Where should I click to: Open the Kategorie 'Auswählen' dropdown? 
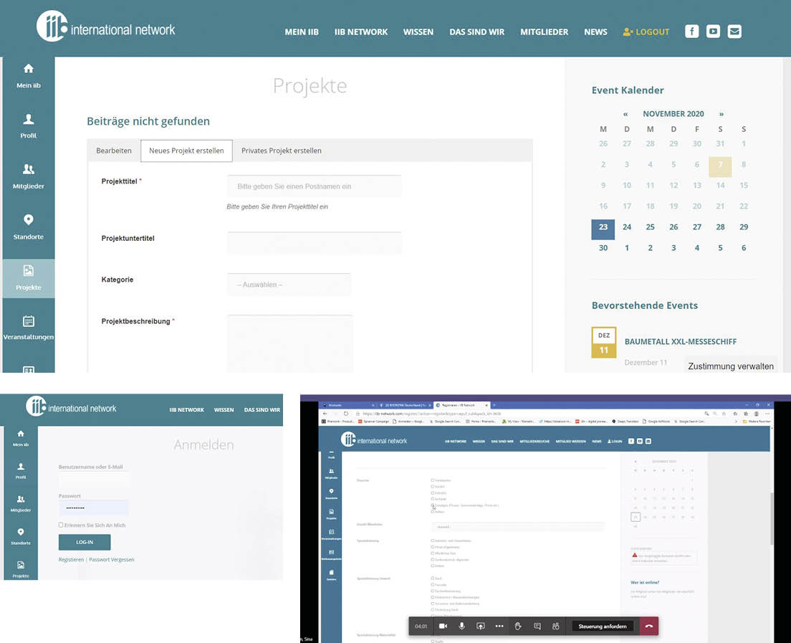[289, 285]
